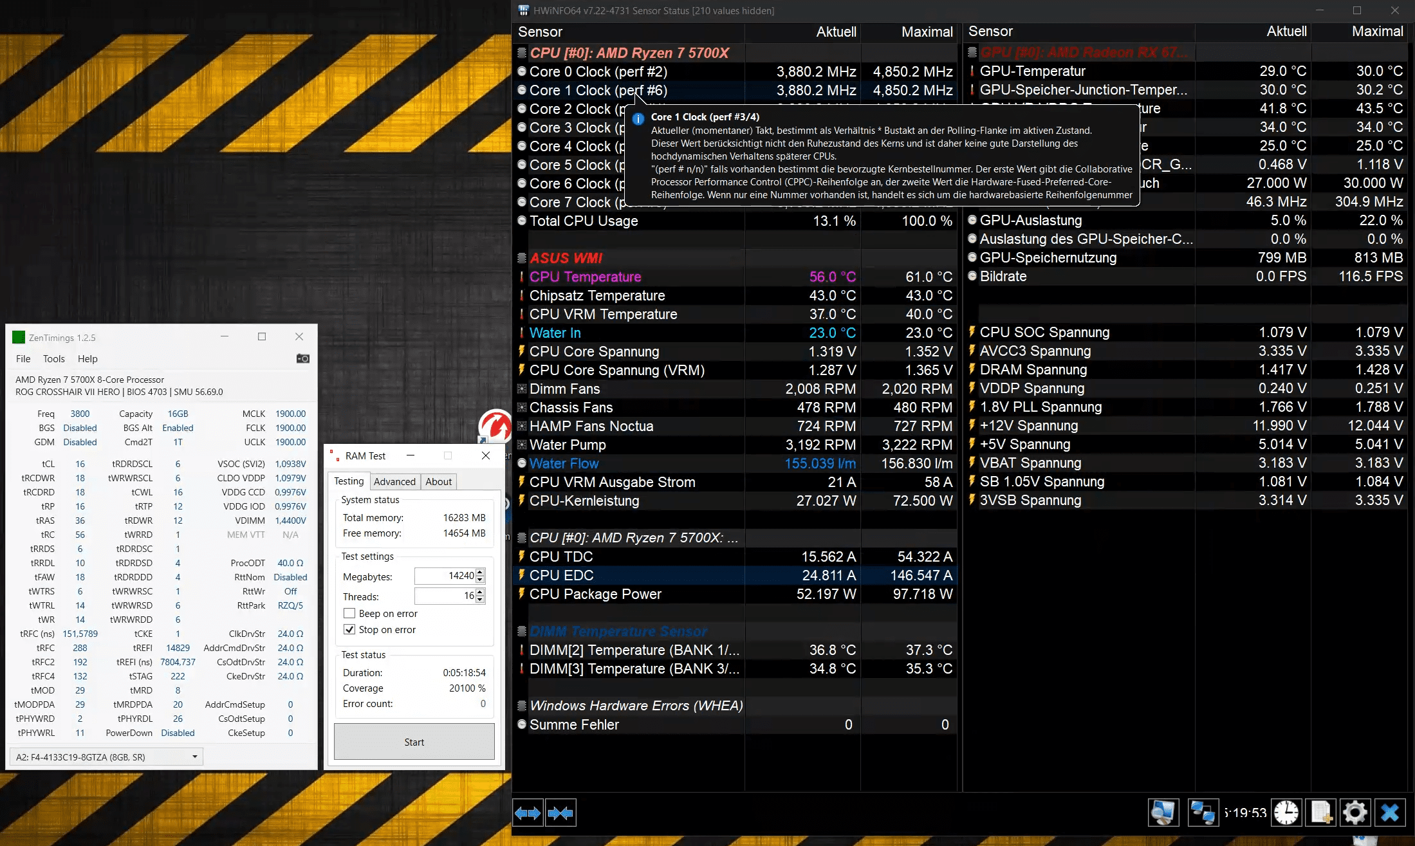Open HWiNFO sensor settings gear

[1355, 813]
